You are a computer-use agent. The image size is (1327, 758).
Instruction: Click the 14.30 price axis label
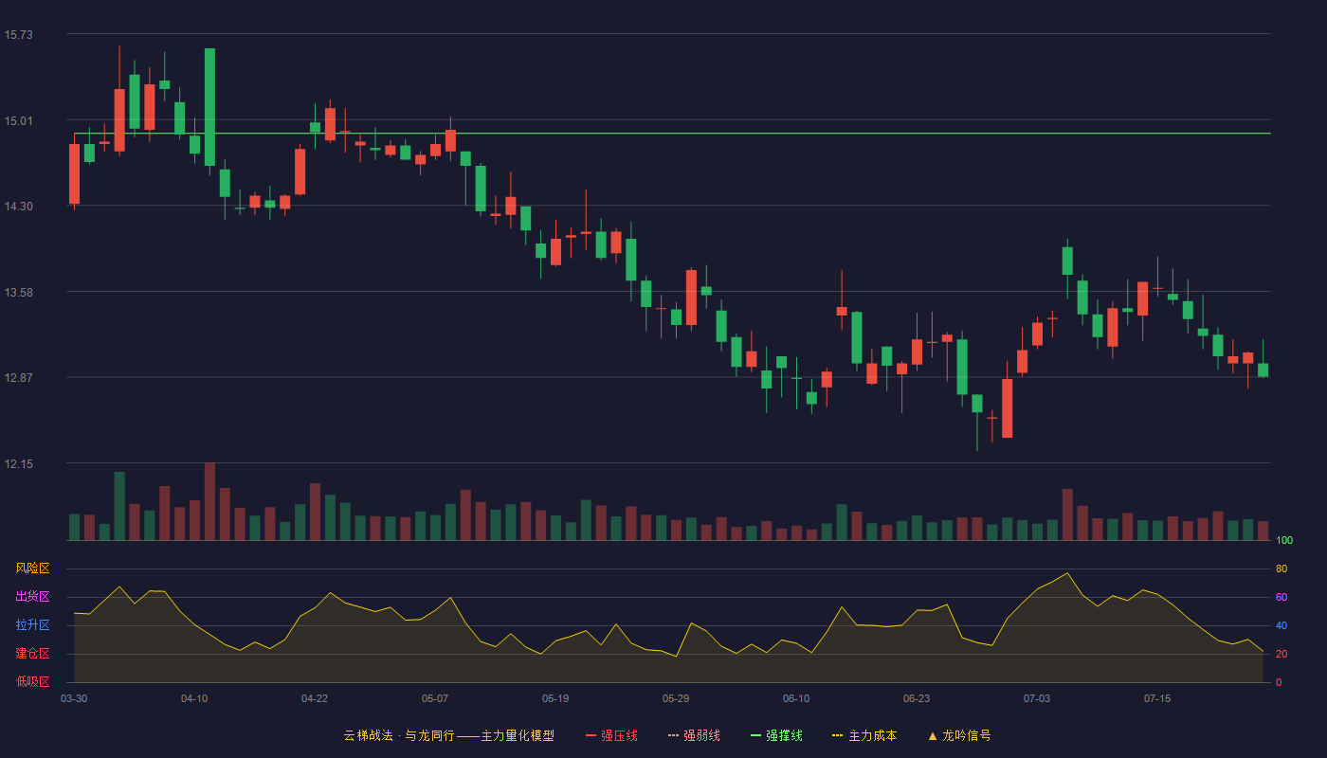click(18, 207)
